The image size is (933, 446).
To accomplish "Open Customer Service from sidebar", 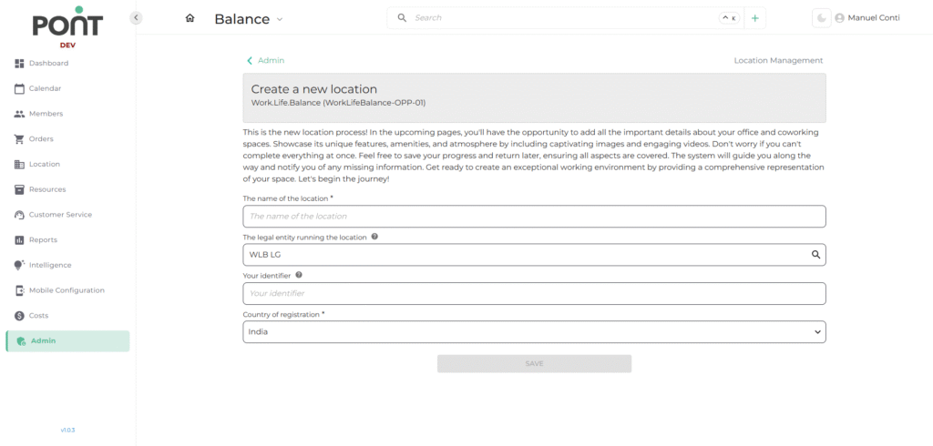I will 60,215.
